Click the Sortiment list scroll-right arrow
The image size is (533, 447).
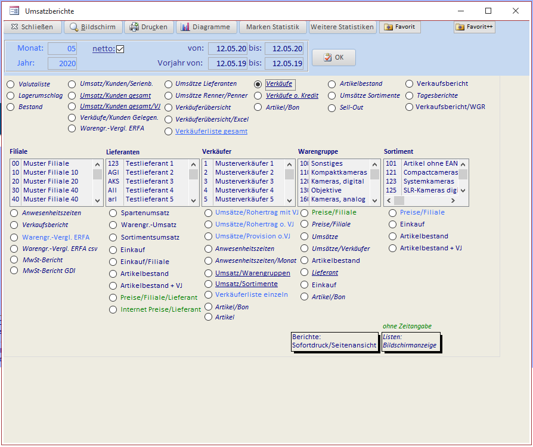coord(453,201)
